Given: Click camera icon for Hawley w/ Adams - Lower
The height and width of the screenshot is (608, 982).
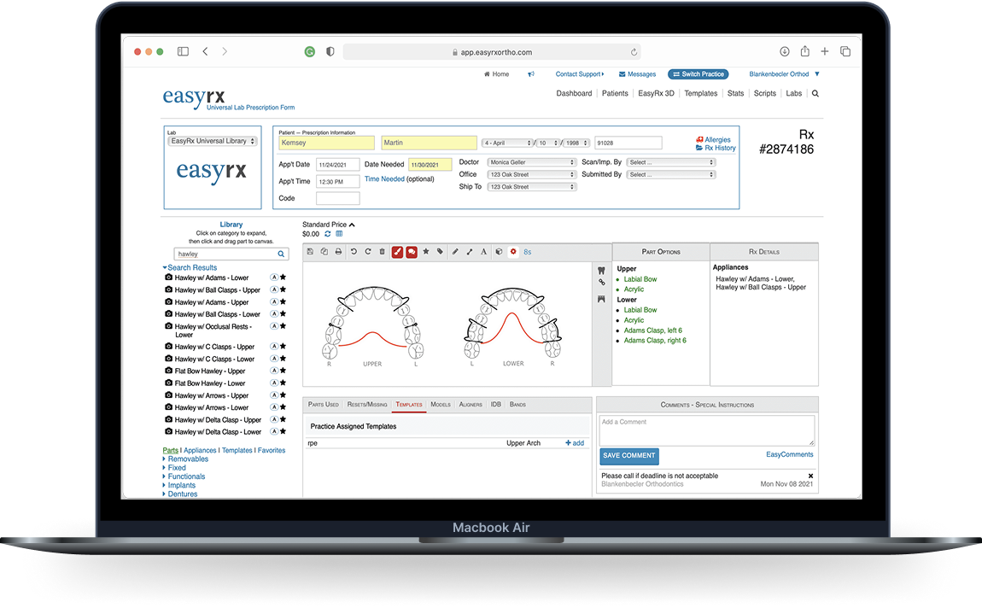Looking at the screenshot, I should 168,278.
